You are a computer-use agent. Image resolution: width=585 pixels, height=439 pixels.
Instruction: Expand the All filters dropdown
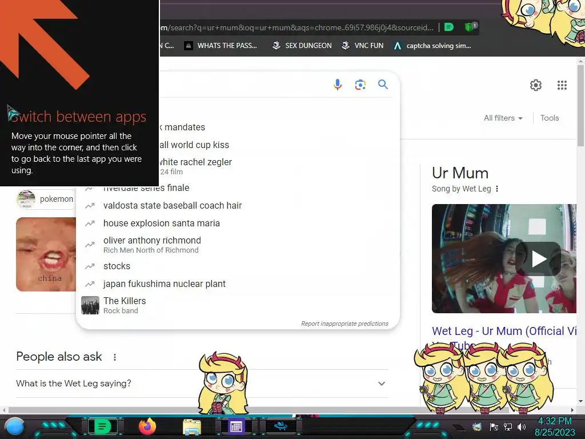503,118
